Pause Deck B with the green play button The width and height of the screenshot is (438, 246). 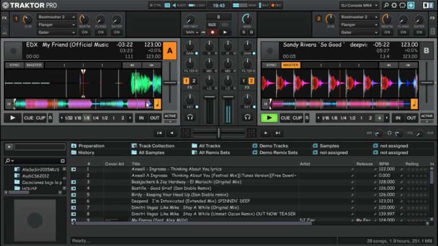pos(269,118)
